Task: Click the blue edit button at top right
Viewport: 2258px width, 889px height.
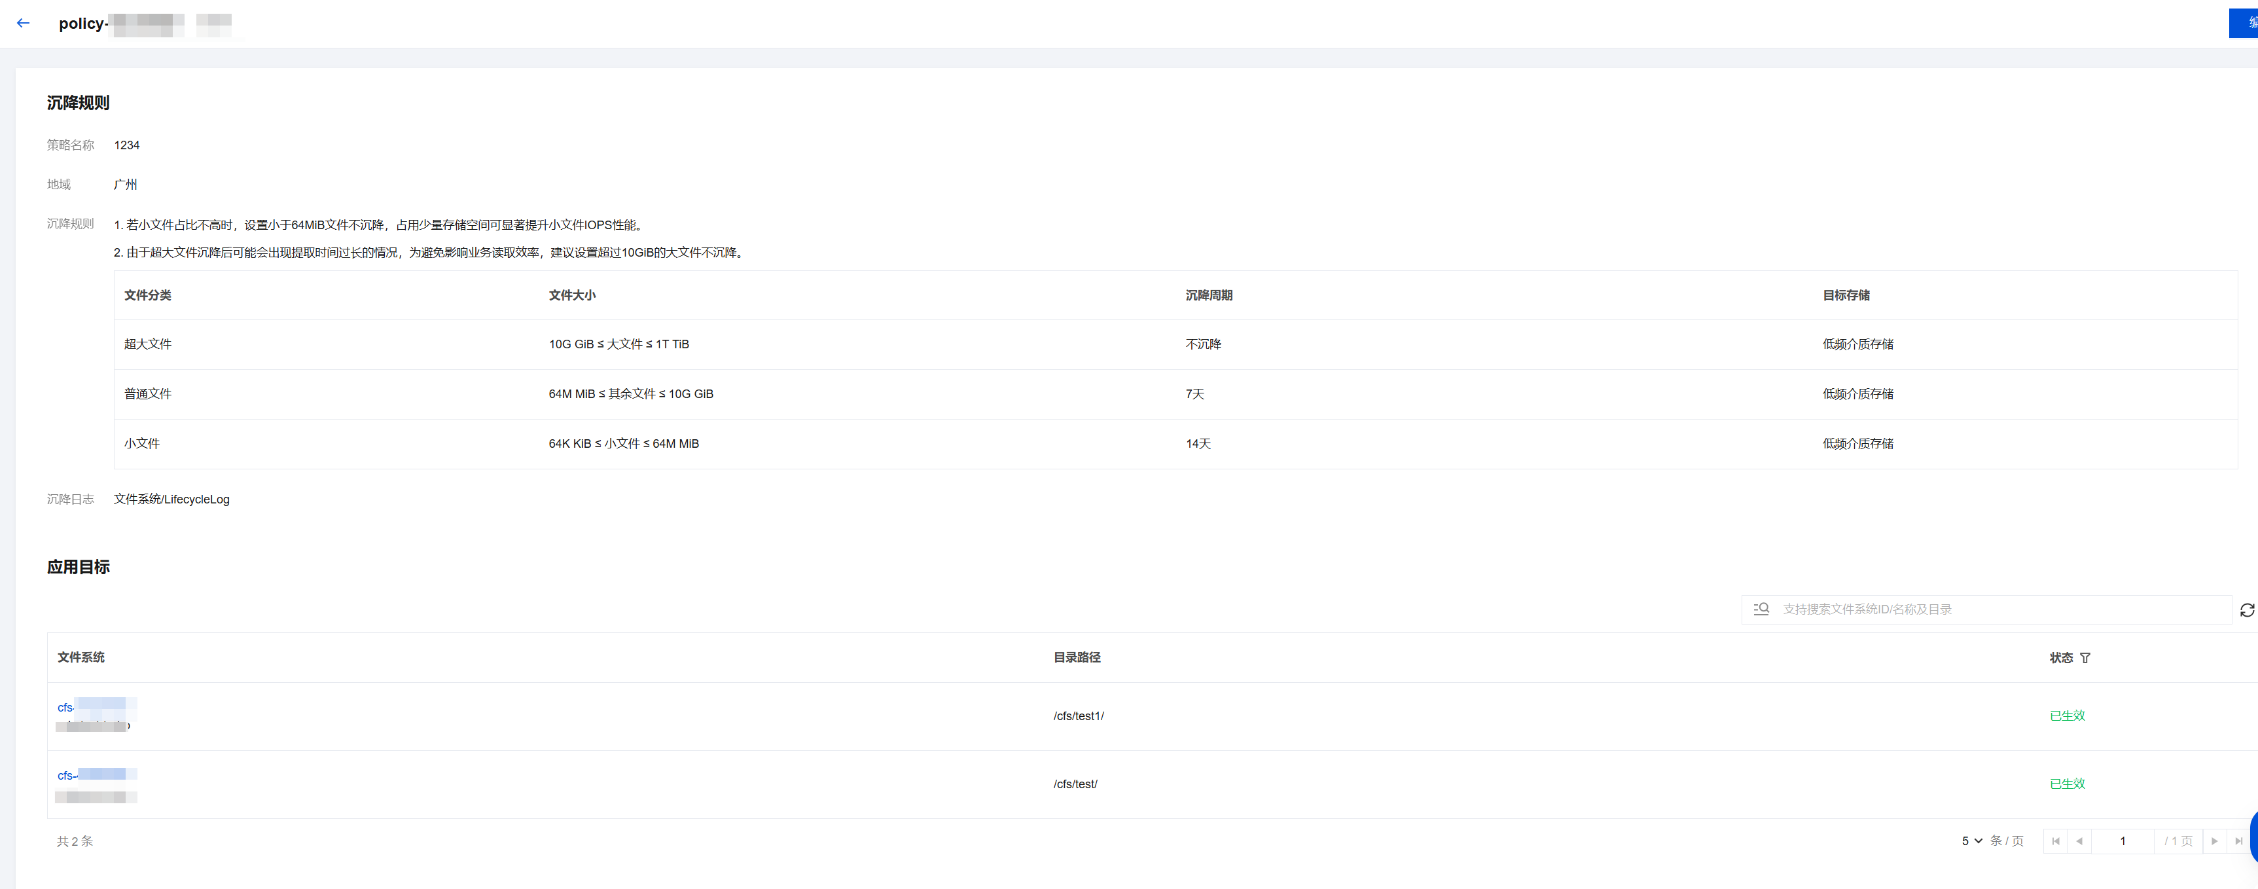Action: pyautogui.click(x=2244, y=24)
